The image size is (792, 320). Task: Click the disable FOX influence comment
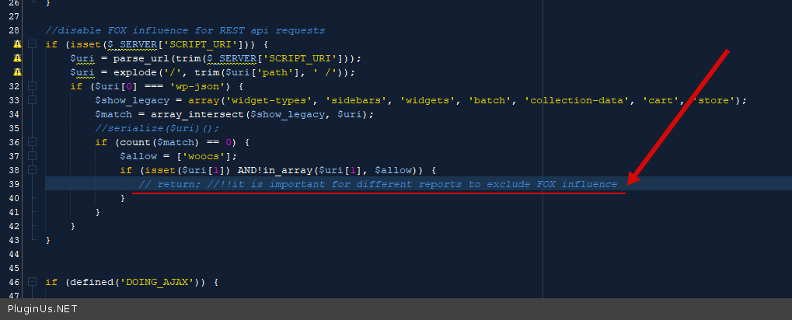(x=185, y=30)
